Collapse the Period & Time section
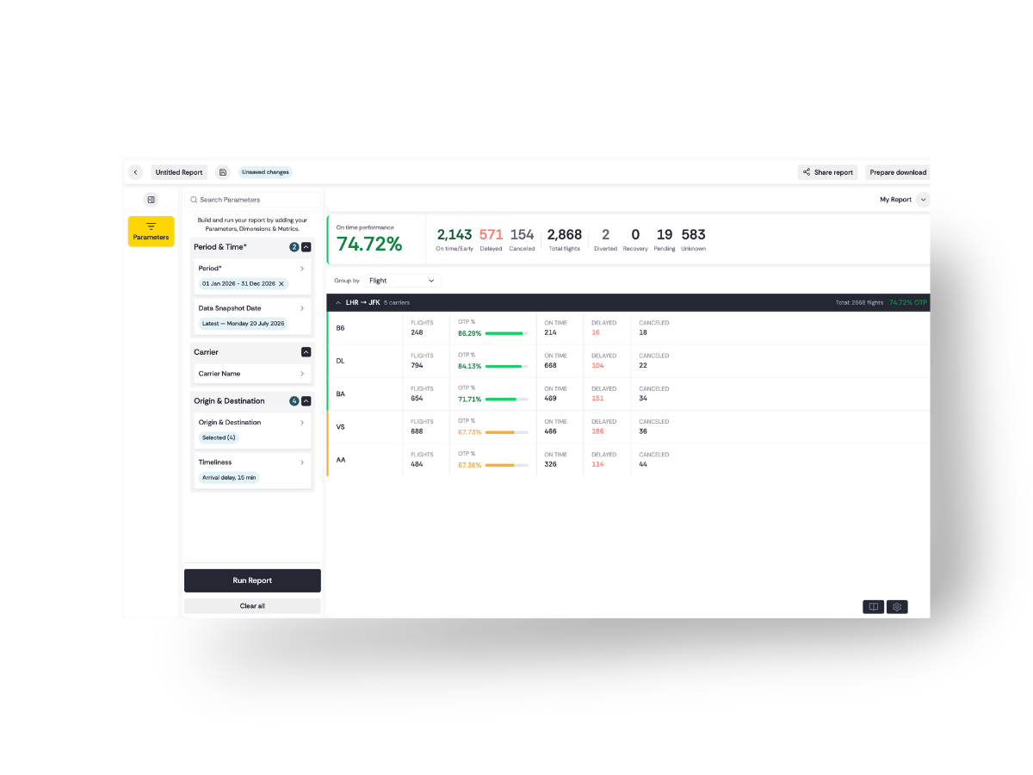 pos(306,247)
